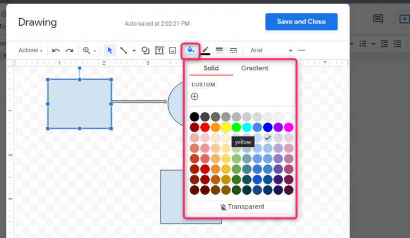The image size is (410, 238).
Task: Click the Insert image icon
Action: (x=172, y=50)
